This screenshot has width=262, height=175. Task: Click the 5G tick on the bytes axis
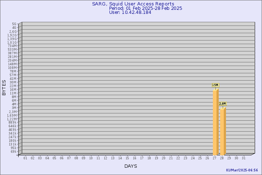coord(14,24)
